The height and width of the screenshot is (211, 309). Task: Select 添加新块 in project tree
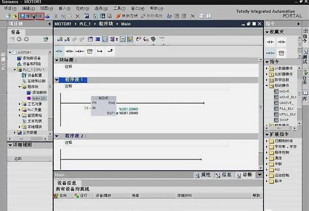(x=37, y=93)
